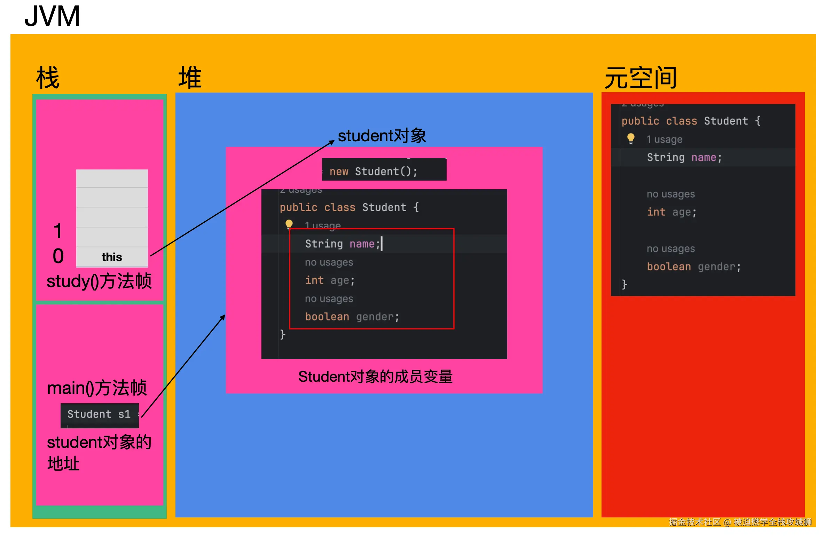This screenshot has height=540, width=825.
Task: Click '1 usage' hint in heap code
Action: [x=323, y=225]
